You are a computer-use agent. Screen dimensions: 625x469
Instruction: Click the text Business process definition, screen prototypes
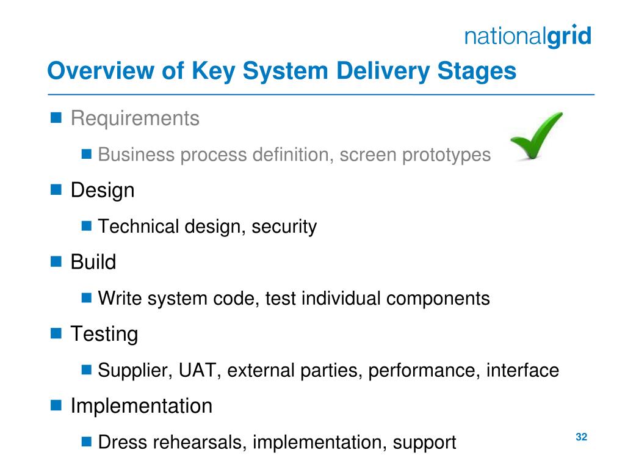tap(294, 155)
